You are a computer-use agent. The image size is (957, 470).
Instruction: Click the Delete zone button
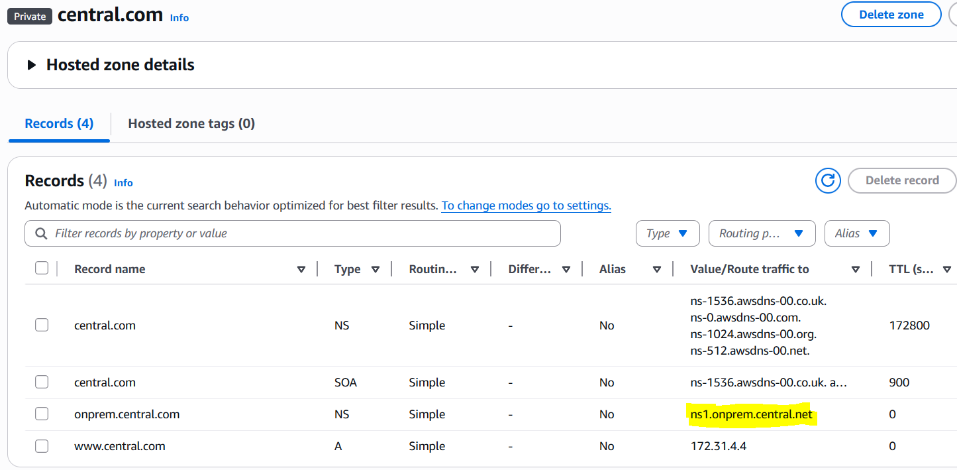coord(891,15)
